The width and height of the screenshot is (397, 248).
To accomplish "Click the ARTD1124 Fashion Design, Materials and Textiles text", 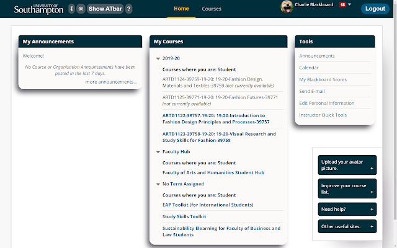I will [x=218, y=82].
